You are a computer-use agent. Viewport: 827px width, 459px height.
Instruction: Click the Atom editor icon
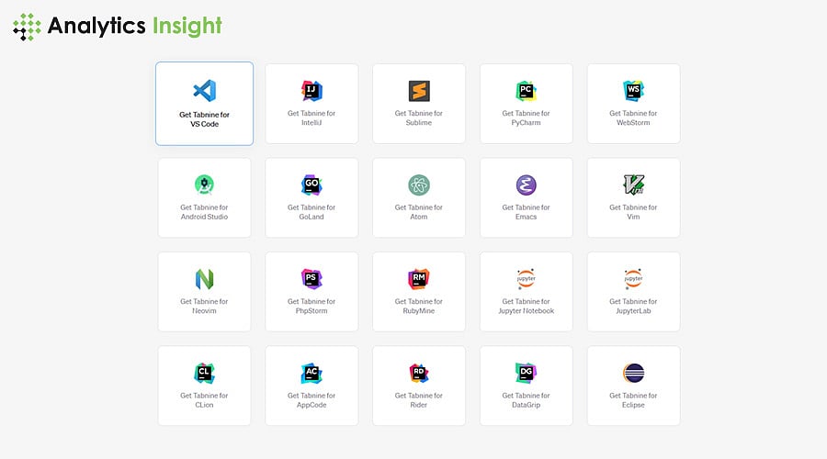(419, 185)
